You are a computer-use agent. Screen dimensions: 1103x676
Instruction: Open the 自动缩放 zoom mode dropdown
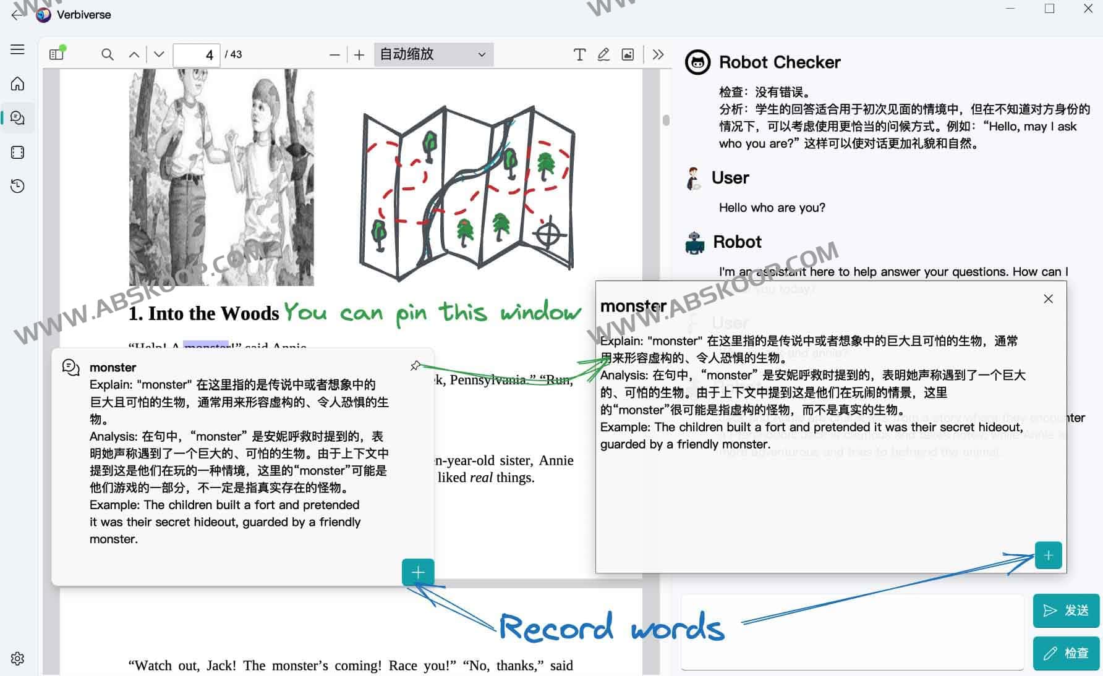(433, 54)
